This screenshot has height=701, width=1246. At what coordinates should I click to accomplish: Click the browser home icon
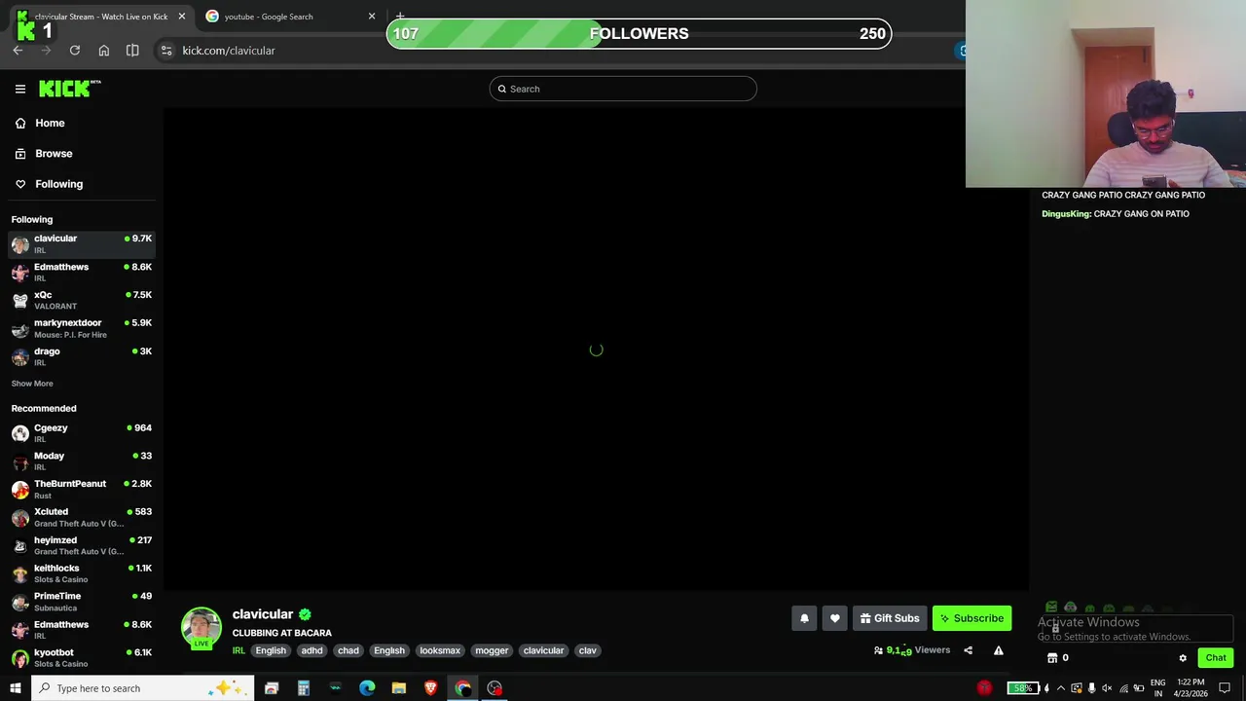click(x=104, y=51)
